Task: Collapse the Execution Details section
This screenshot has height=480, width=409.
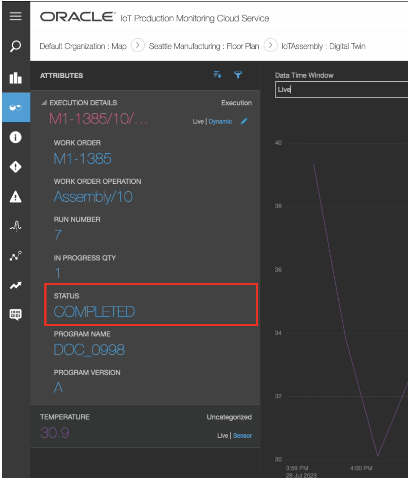Action: [44, 103]
